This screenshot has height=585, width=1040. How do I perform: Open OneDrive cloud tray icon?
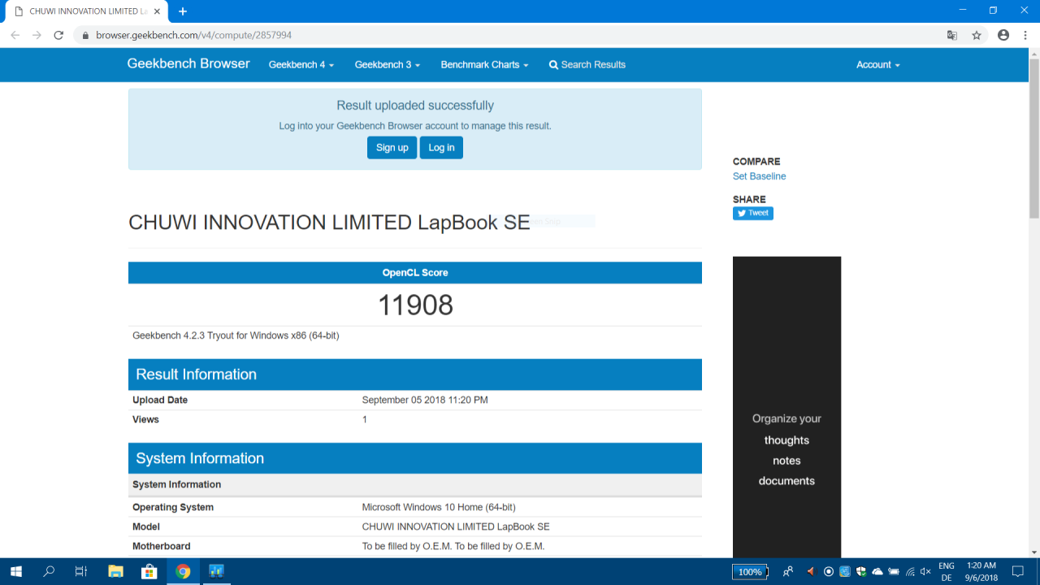tap(877, 571)
